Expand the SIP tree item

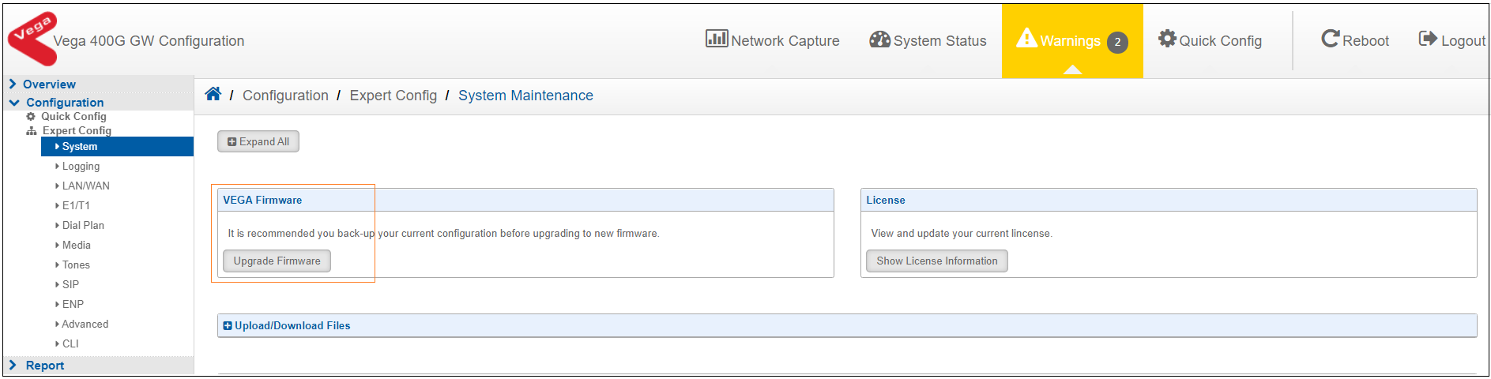57,285
